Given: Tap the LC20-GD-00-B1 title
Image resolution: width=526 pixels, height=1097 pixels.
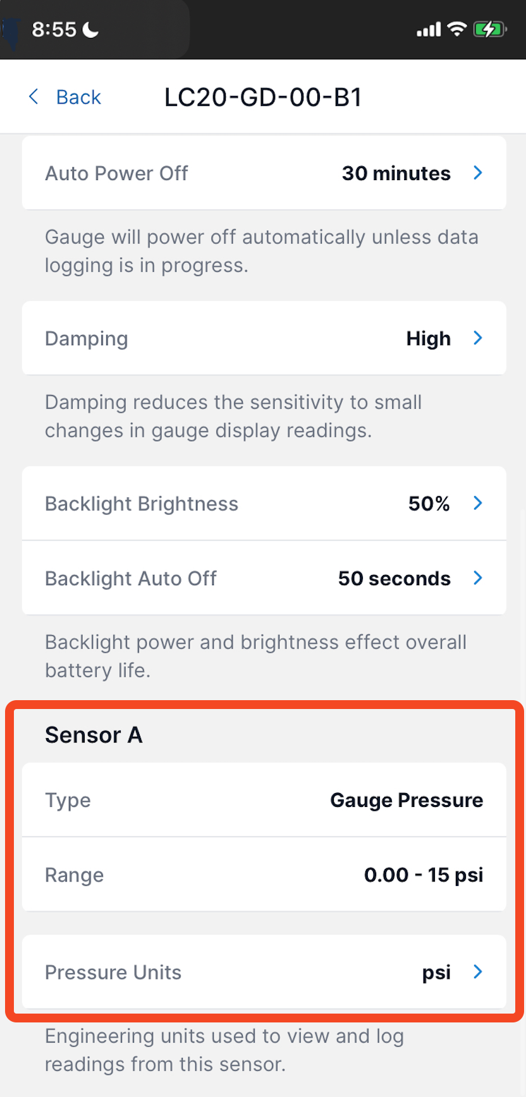Looking at the screenshot, I should (x=263, y=97).
